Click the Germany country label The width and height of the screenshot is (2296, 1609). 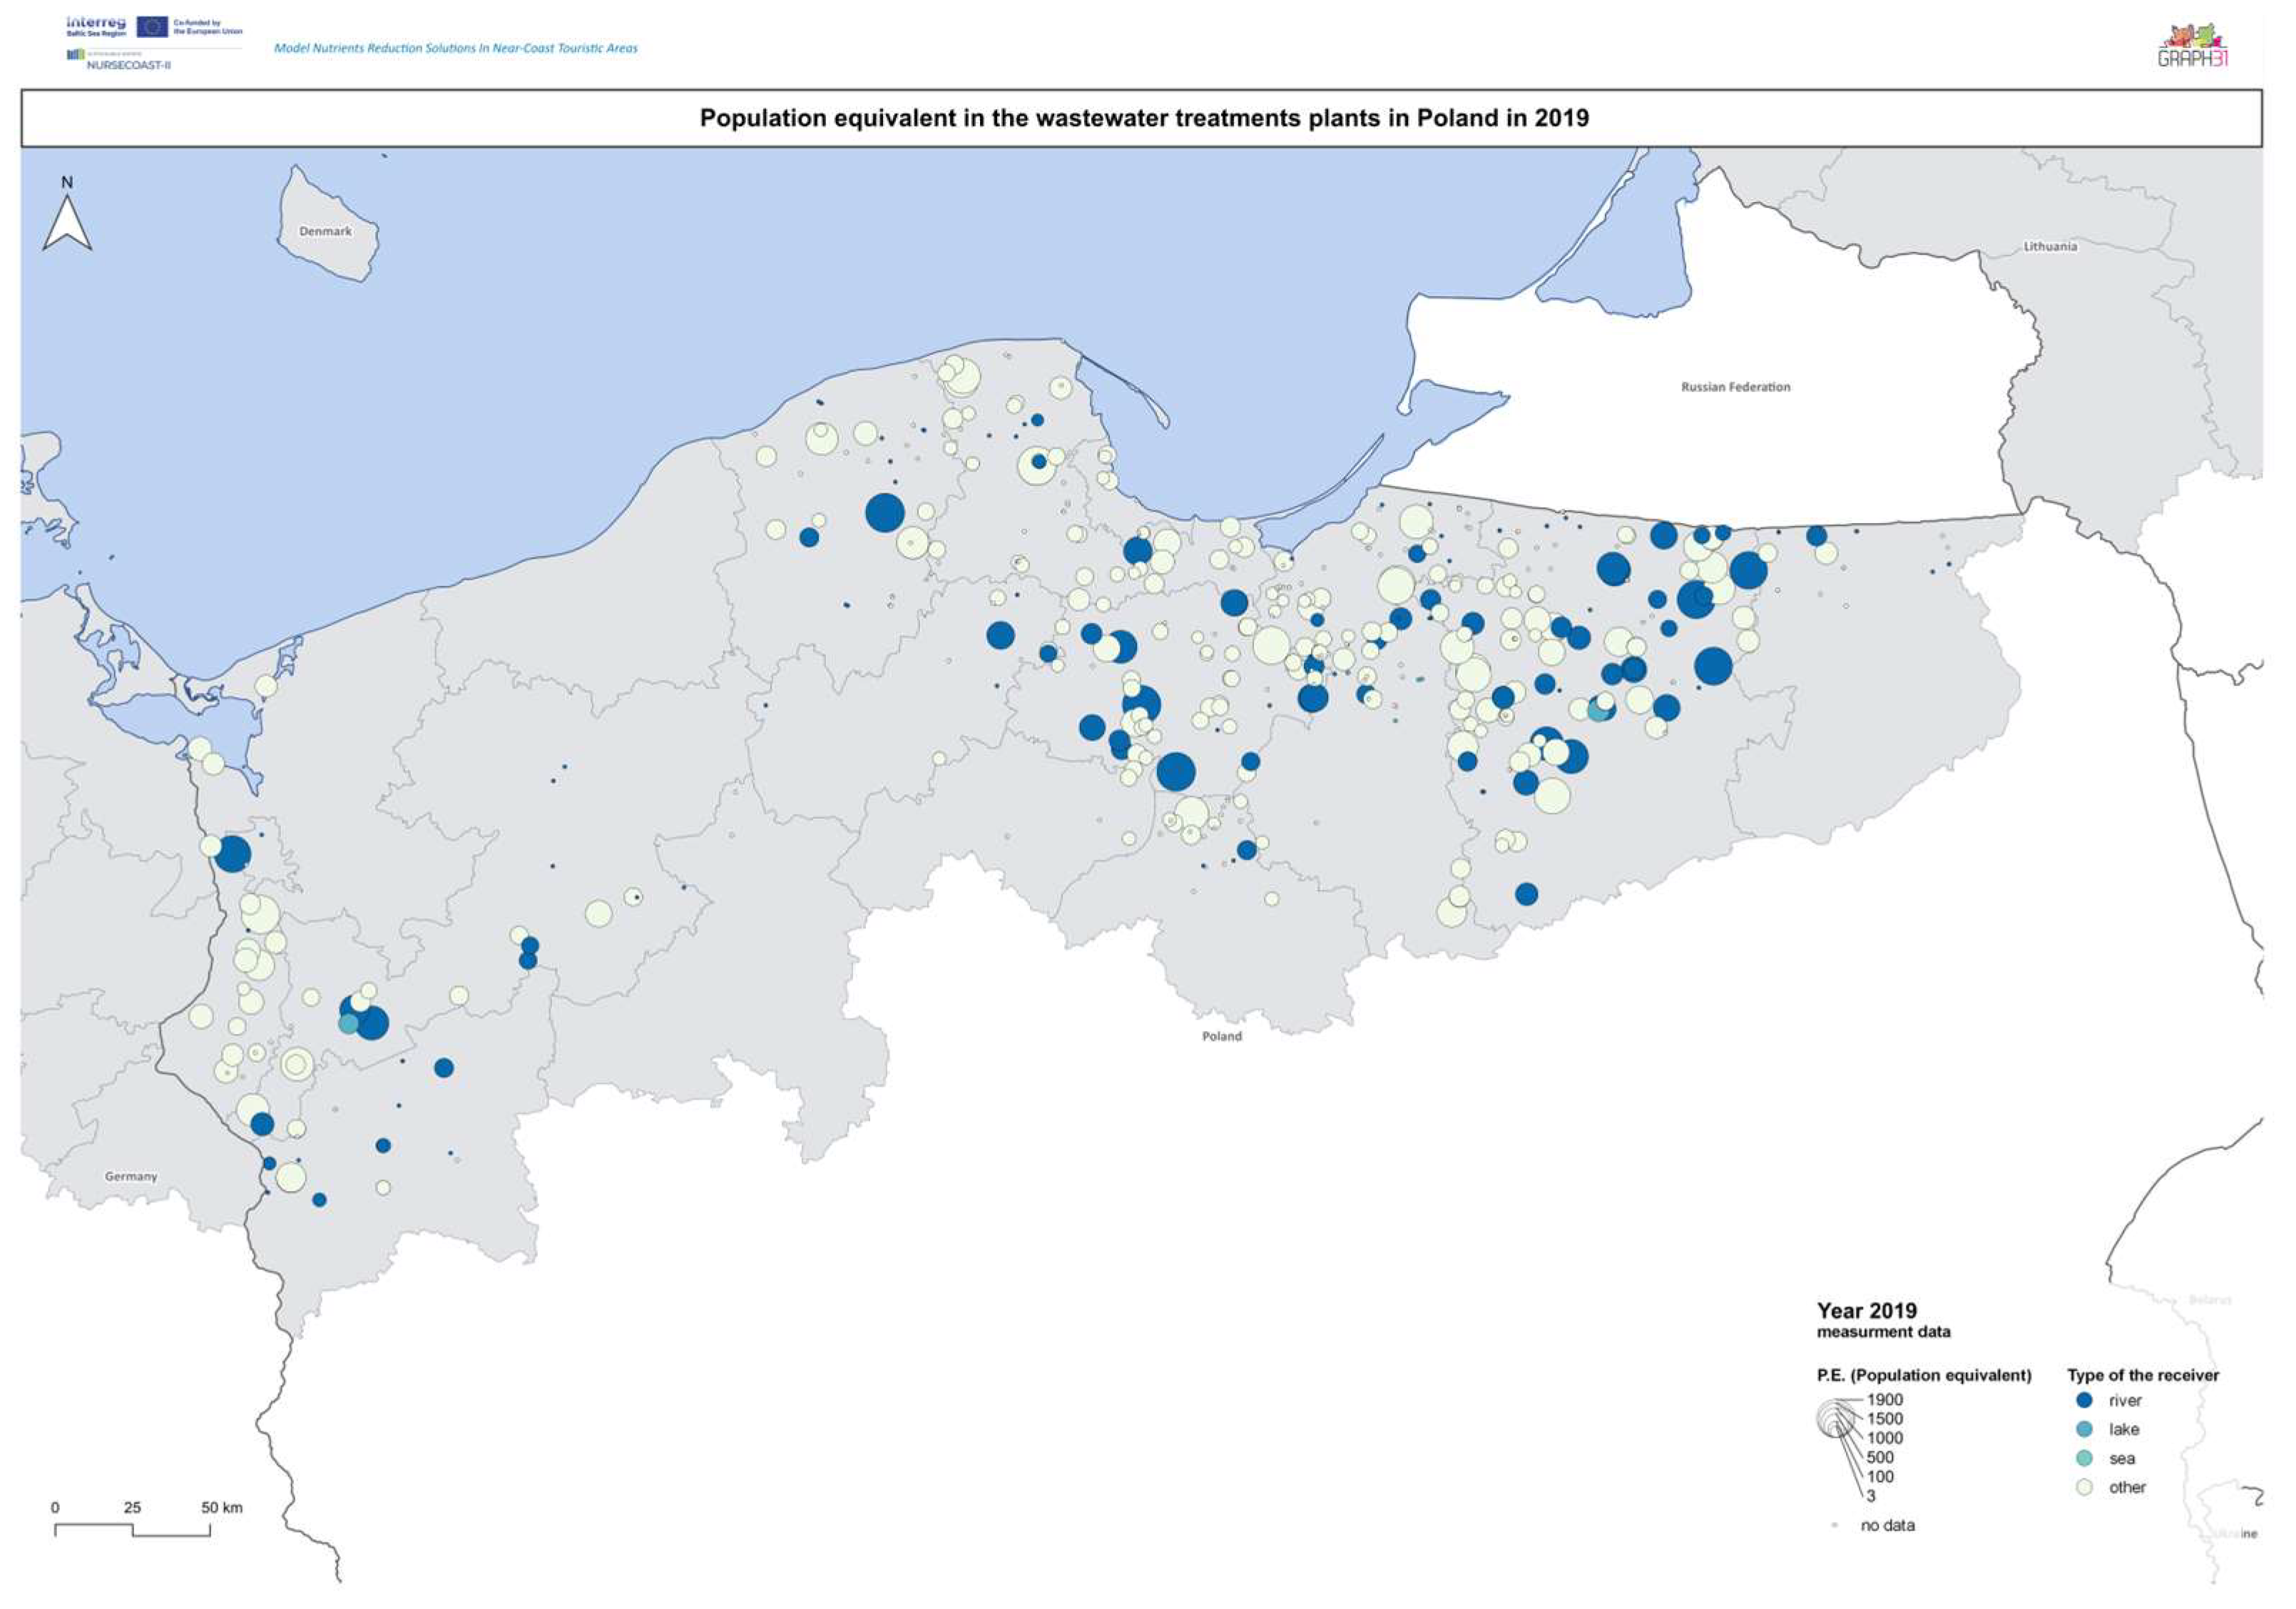click(x=131, y=1176)
